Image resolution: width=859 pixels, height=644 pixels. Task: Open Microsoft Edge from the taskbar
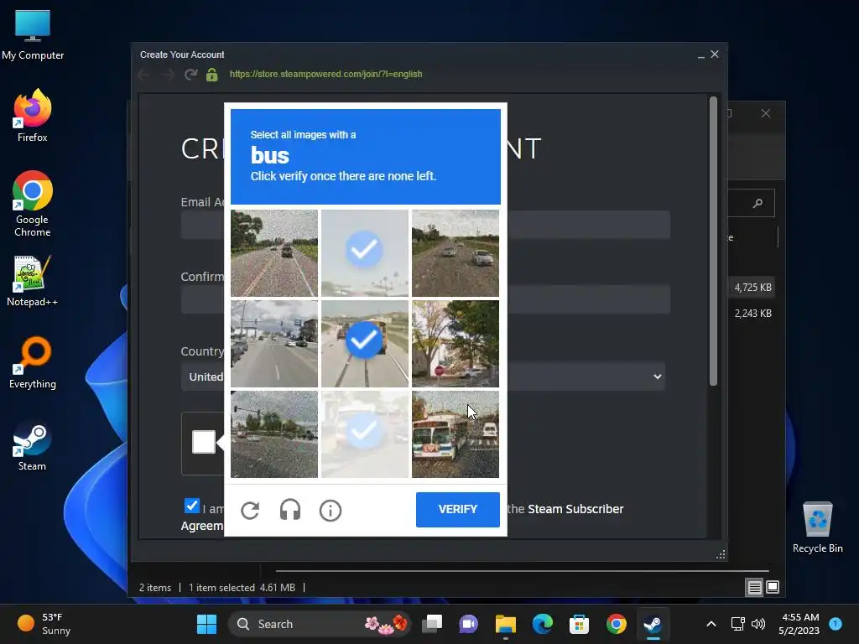coord(543,624)
